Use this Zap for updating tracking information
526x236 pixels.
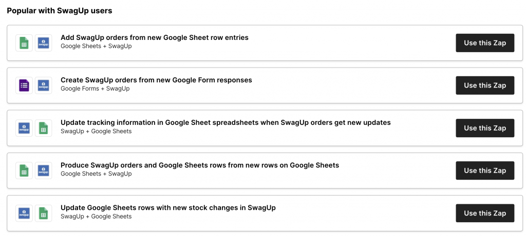coord(484,128)
